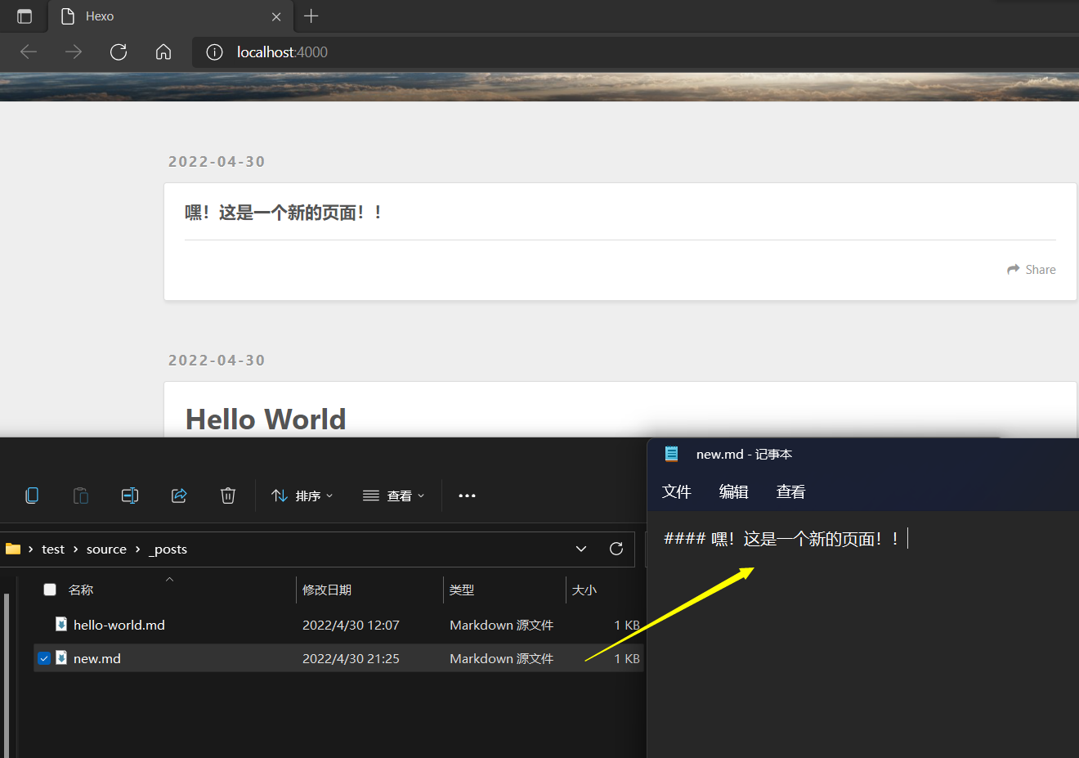Click Markdown 源文件 type for new.md
The image size is (1079, 758).
pos(502,658)
